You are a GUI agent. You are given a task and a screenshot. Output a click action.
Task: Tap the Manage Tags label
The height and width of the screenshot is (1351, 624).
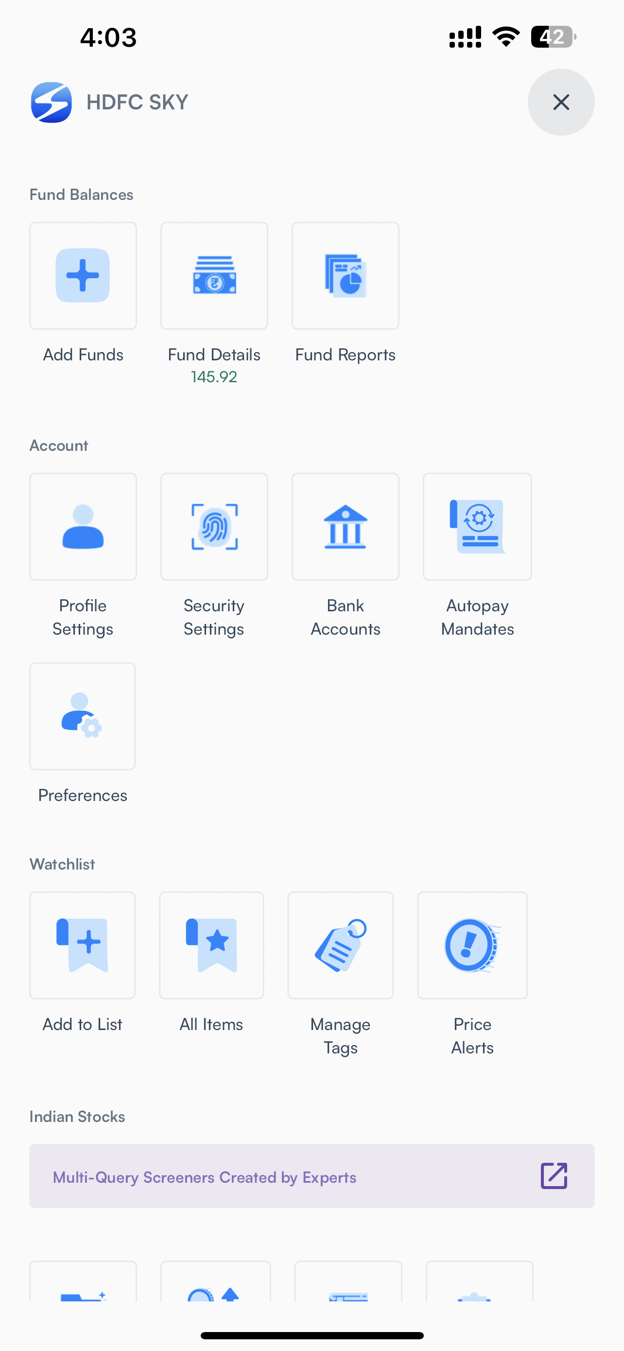coord(341,1036)
